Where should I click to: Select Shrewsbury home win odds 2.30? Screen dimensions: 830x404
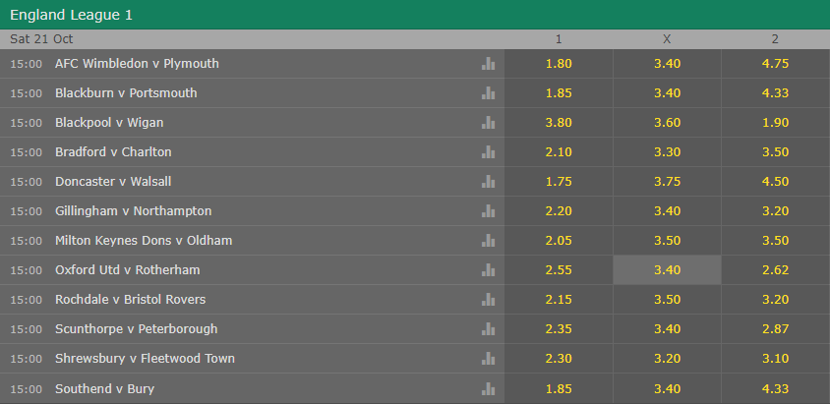[559, 359]
